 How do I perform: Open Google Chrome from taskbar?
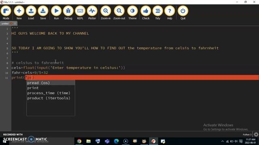(79, 141)
